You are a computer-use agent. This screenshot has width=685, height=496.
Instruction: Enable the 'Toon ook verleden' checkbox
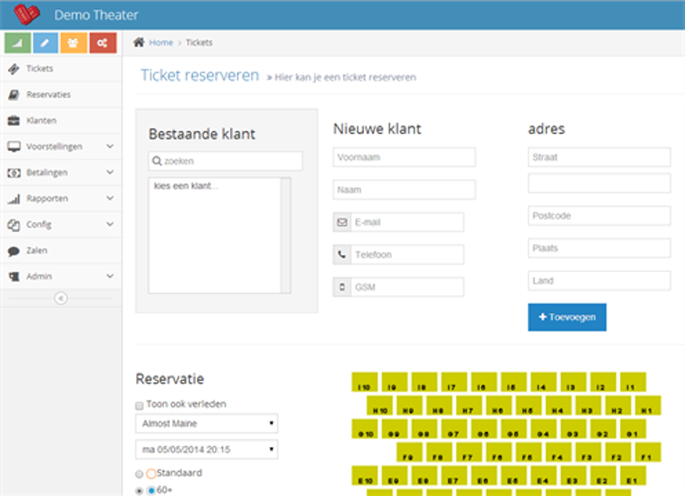coord(139,404)
